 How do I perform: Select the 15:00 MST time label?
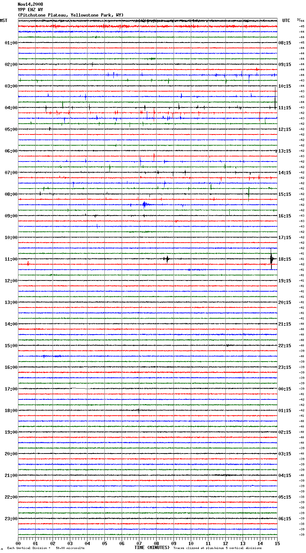11,346
